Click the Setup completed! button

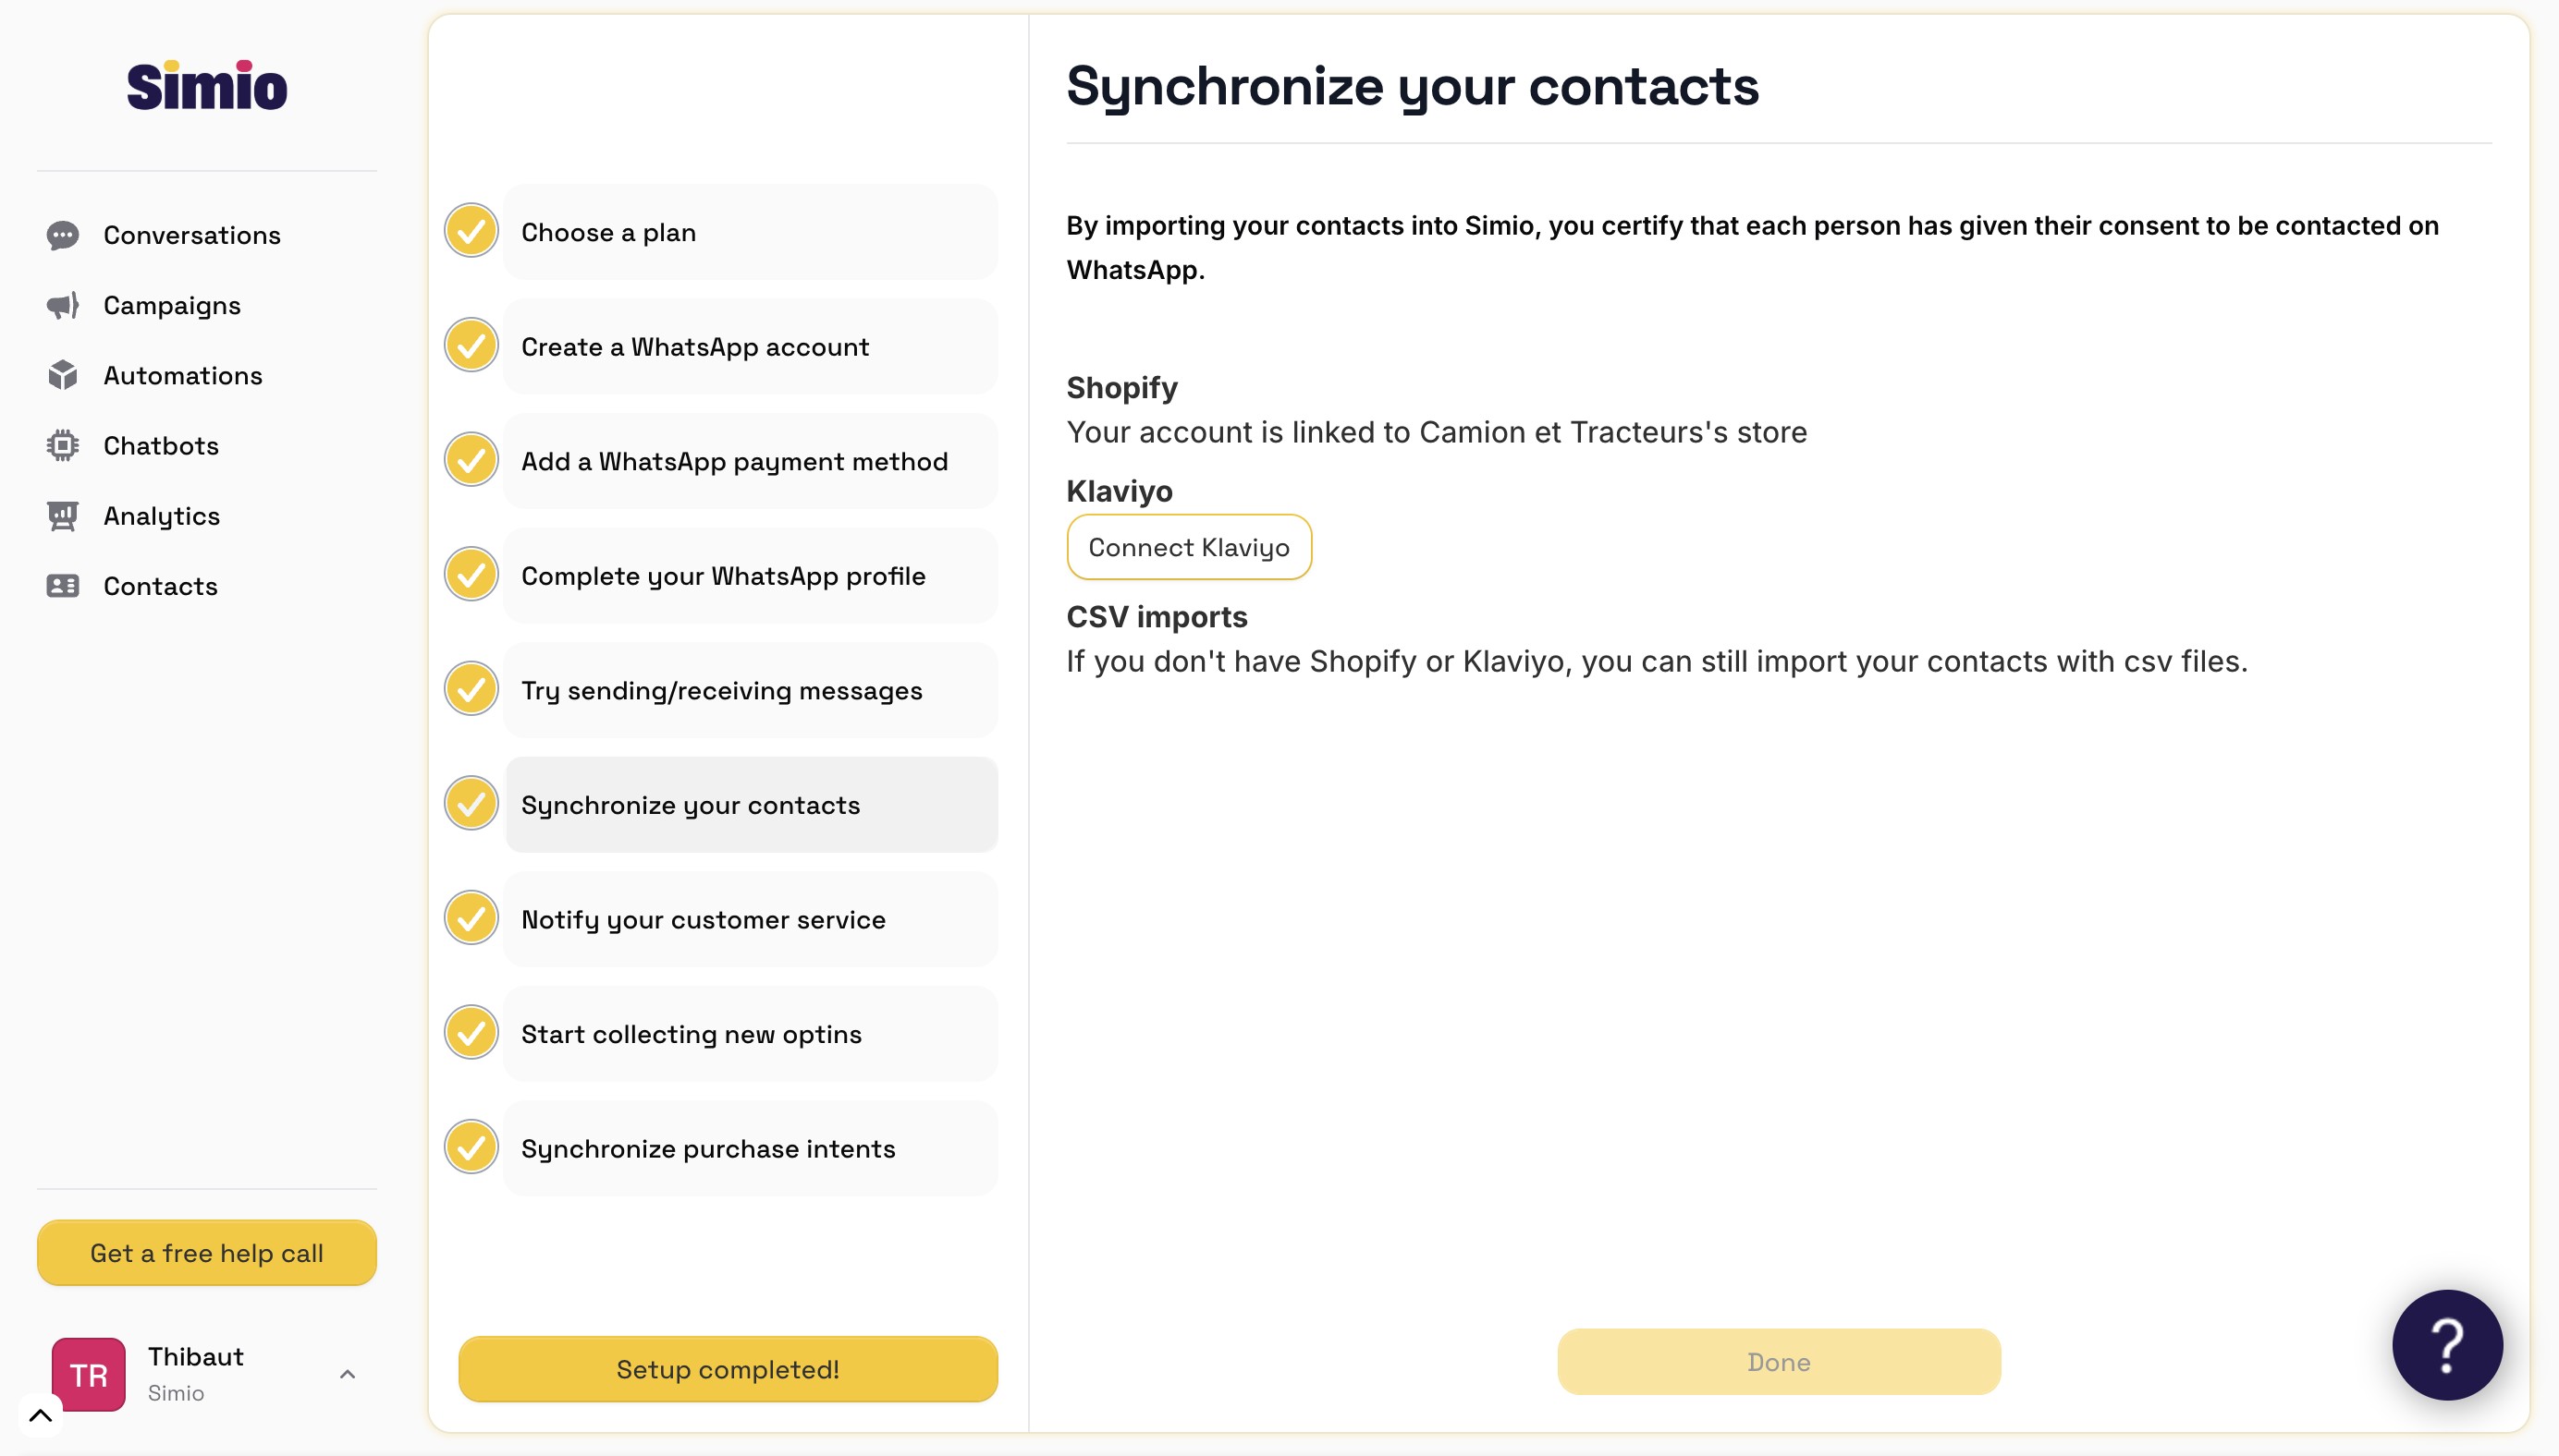coord(728,1369)
